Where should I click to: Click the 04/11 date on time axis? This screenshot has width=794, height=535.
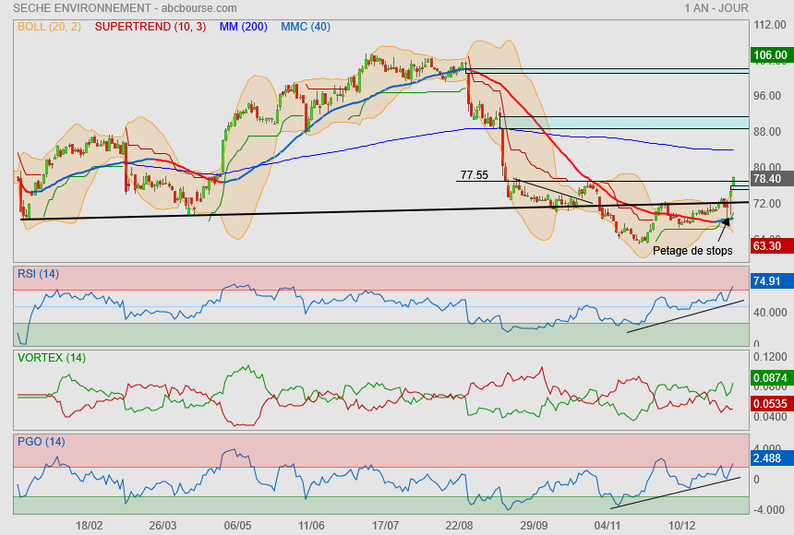point(608,525)
